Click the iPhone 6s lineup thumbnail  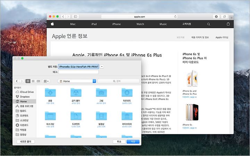[x=192, y=112]
